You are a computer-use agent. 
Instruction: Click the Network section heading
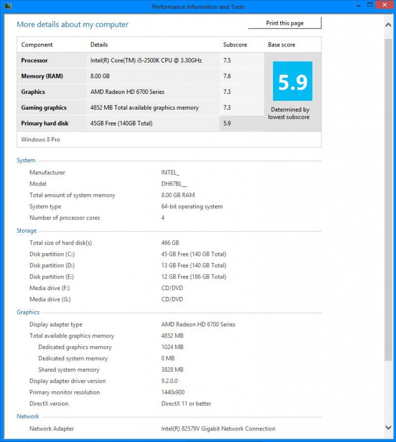(x=27, y=416)
